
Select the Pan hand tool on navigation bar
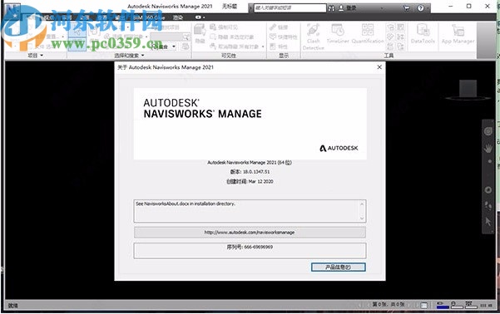(x=488, y=148)
